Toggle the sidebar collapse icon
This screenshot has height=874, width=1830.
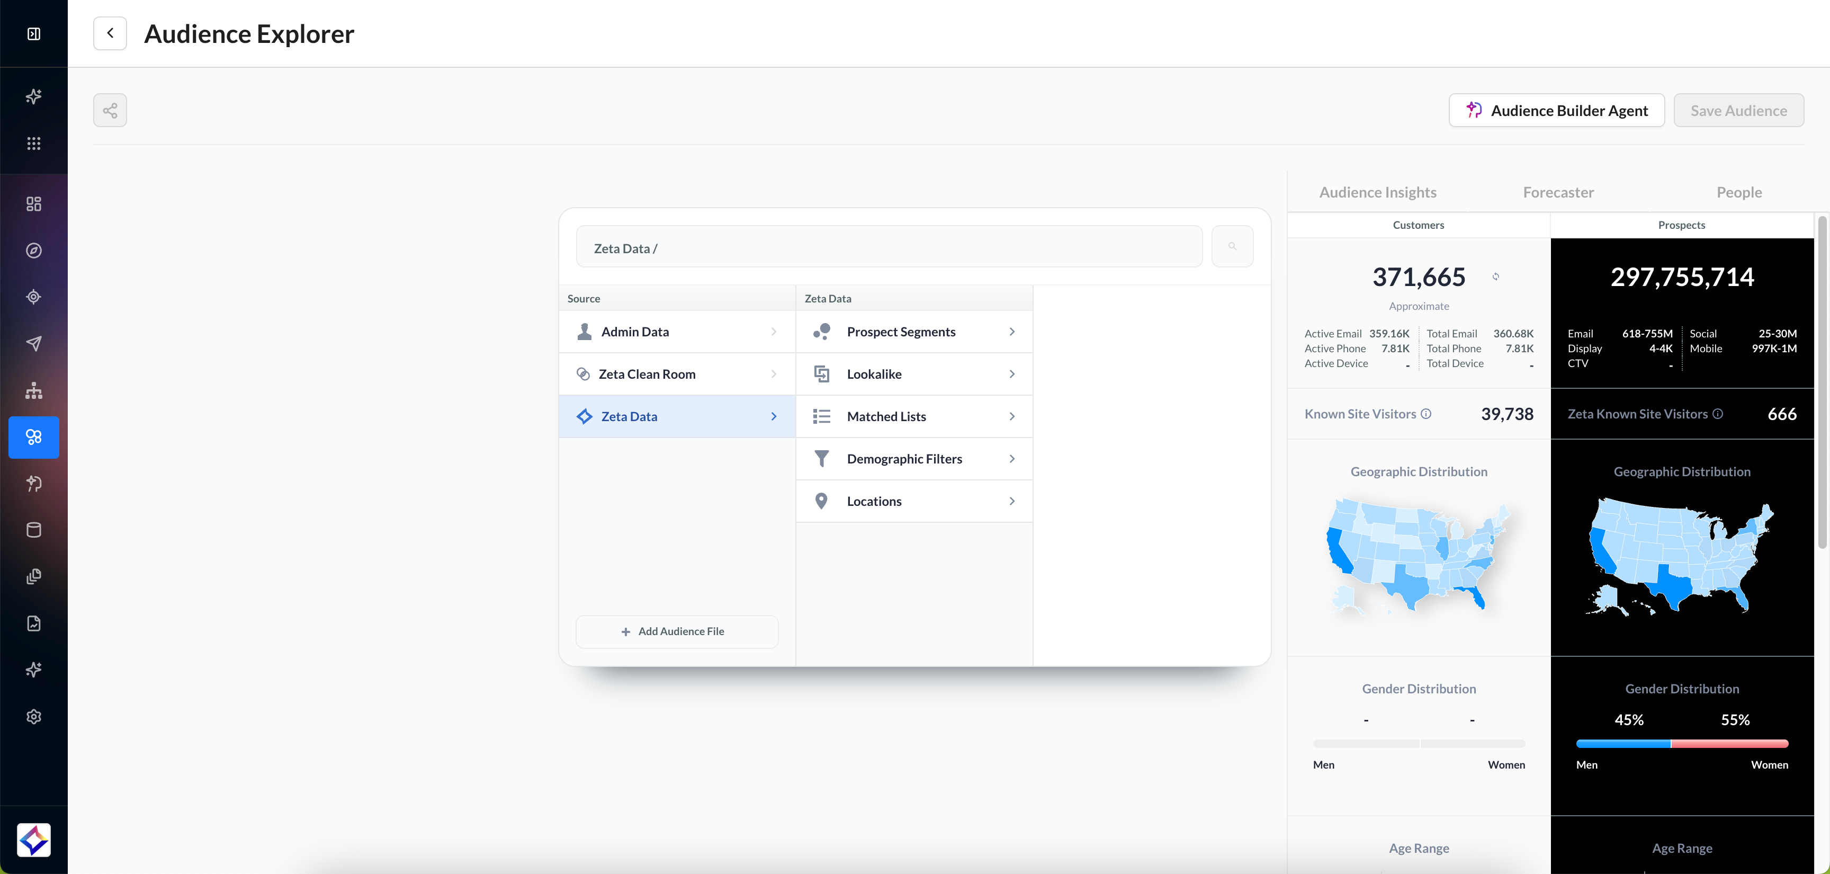[x=33, y=33]
